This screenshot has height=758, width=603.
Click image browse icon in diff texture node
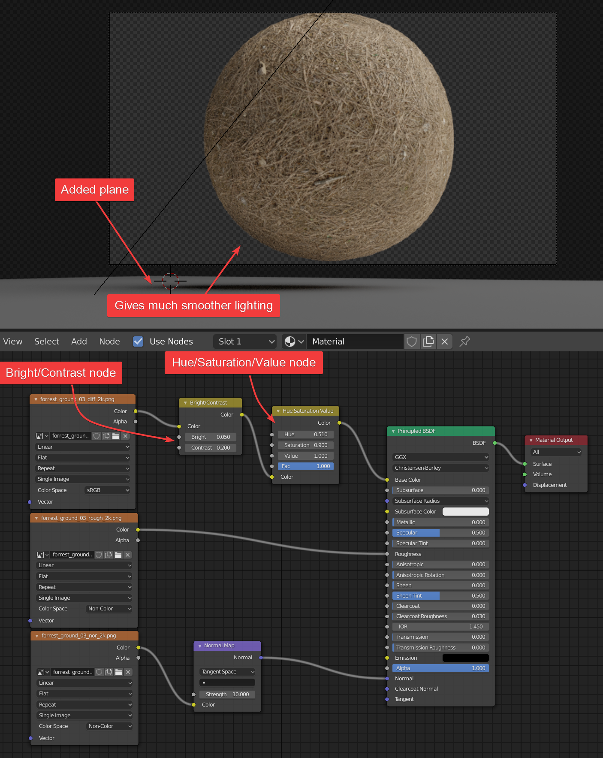42,436
